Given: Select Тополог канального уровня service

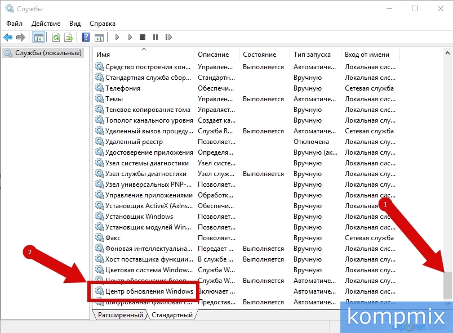Looking at the screenshot, I should 149,120.
